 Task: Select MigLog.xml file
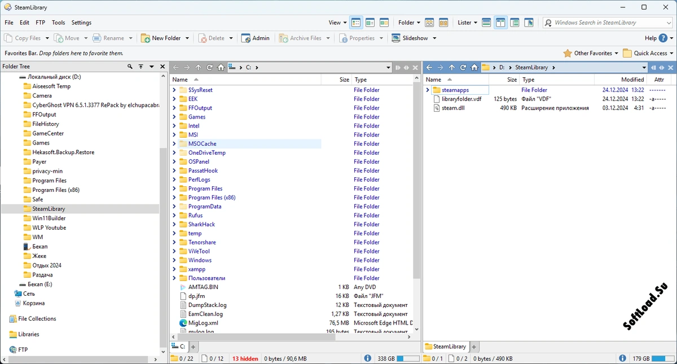(x=199, y=323)
